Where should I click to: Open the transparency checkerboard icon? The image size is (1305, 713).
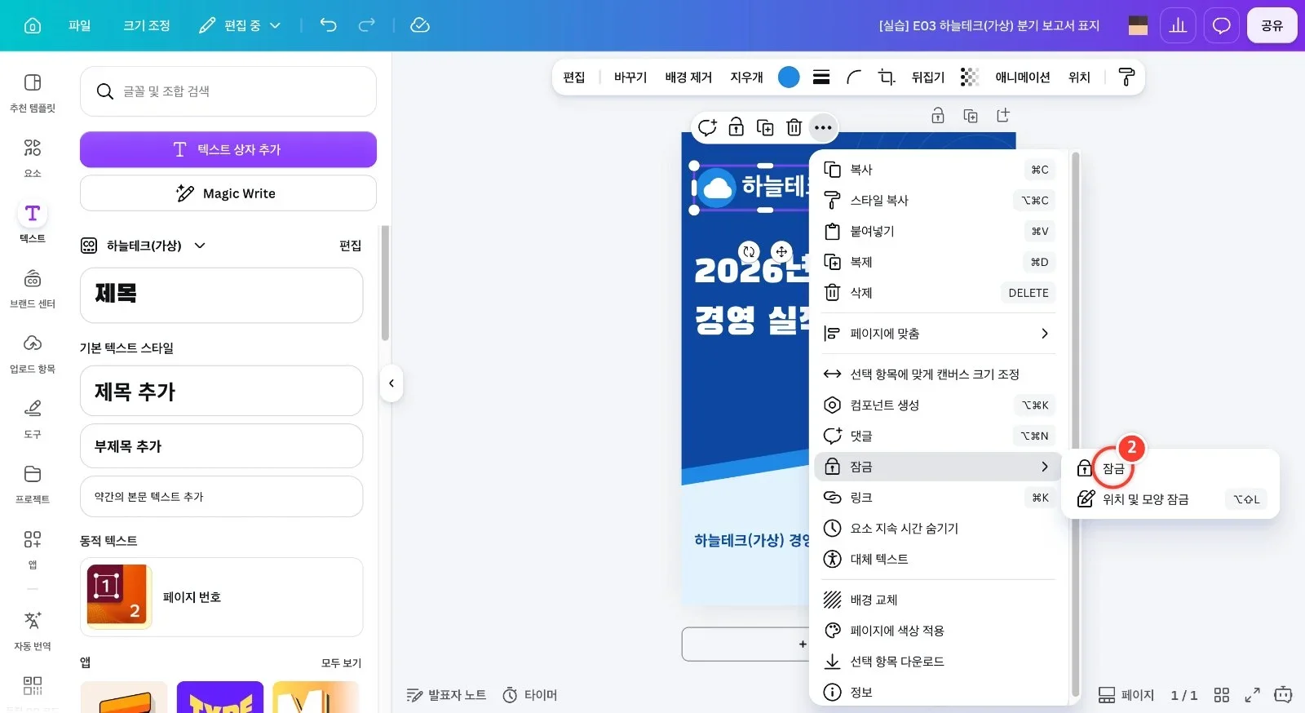pyautogui.click(x=969, y=77)
